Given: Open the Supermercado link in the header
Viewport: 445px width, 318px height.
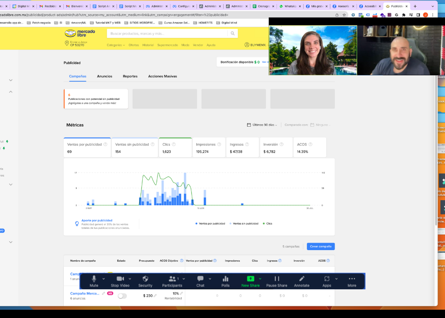Looking at the screenshot, I should click(167, 45).
